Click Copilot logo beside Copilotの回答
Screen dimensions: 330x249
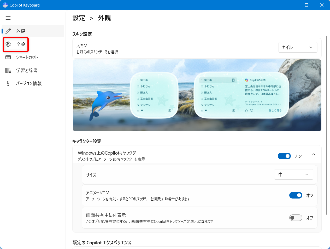[246, 80]
